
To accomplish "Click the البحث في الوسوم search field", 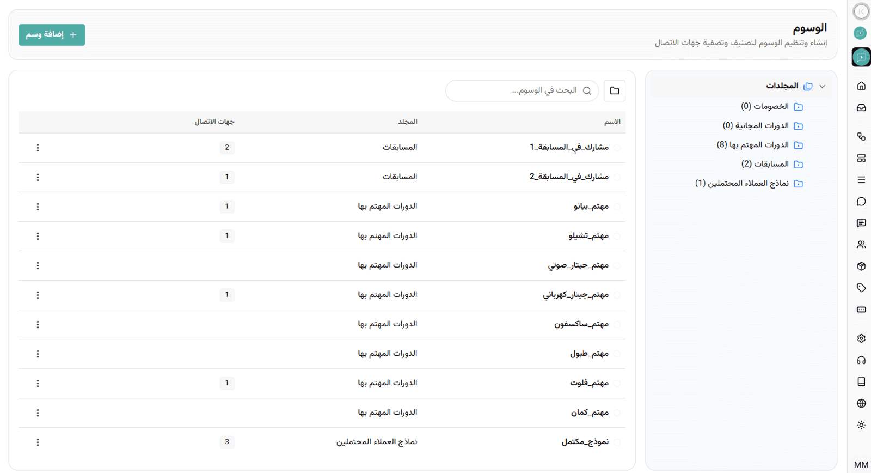I will click(x=522, y=90).
